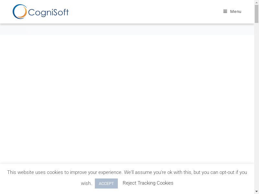Click the CogniSoft wordmark text

tap(48, 13)
